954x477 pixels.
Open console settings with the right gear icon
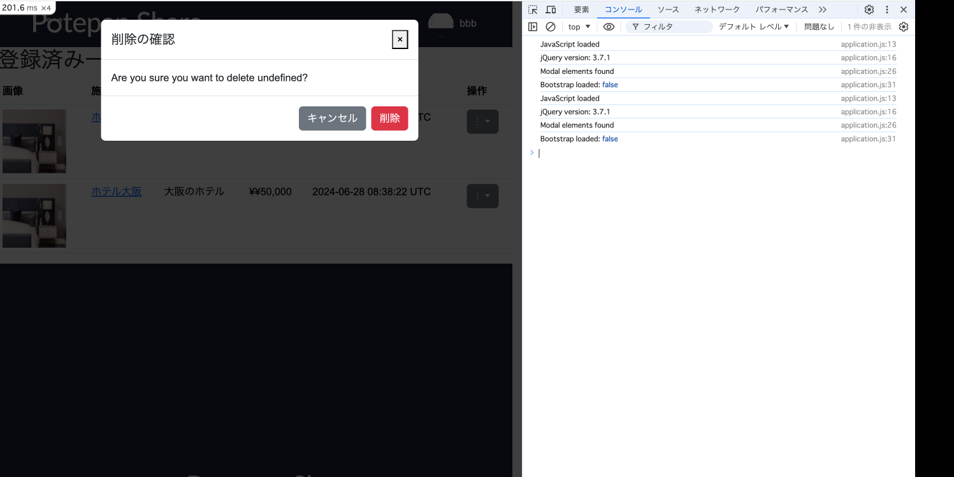pos(904,26)
